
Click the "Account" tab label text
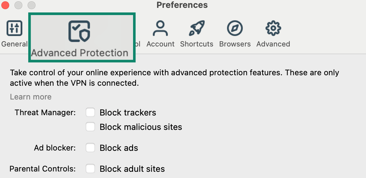click(160, 44)
